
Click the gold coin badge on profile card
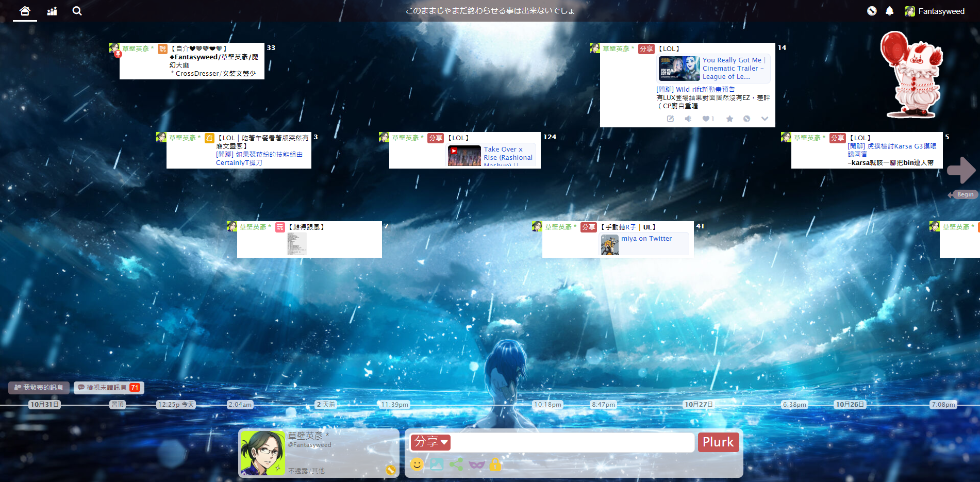tap(390, 470)
